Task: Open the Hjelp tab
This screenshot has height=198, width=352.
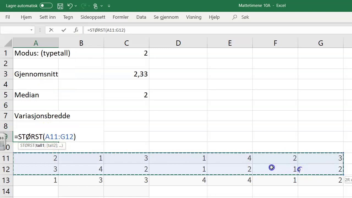Action: pos(214,17)
